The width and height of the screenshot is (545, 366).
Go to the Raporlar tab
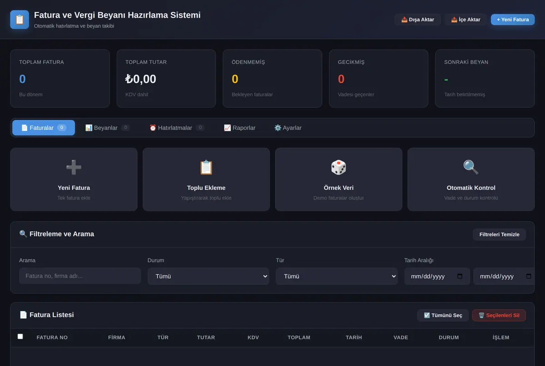pyautogui.click(x=239, y=128)
